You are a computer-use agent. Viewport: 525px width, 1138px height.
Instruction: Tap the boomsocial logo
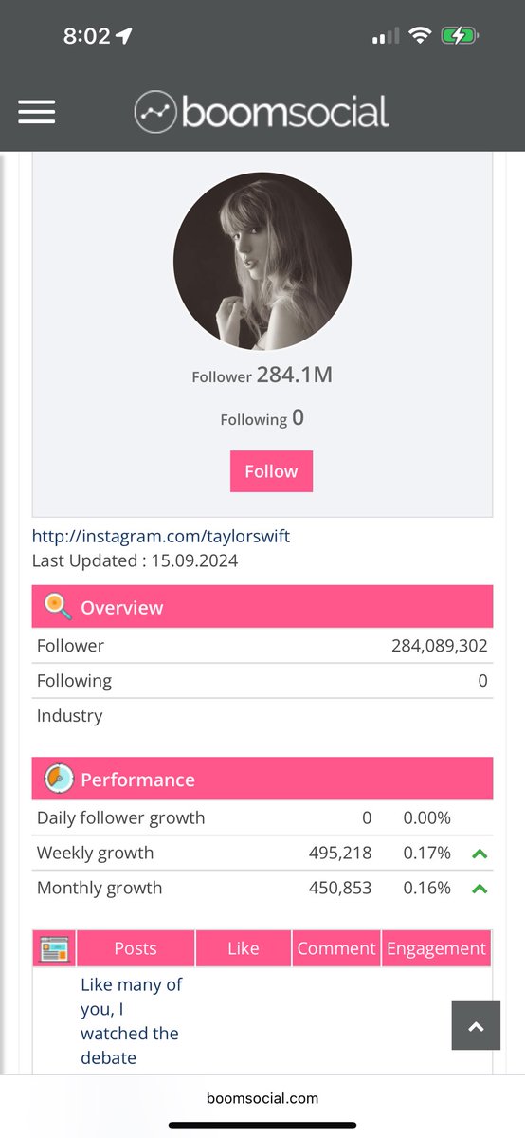pyautogui.click(x=262, y=112)
